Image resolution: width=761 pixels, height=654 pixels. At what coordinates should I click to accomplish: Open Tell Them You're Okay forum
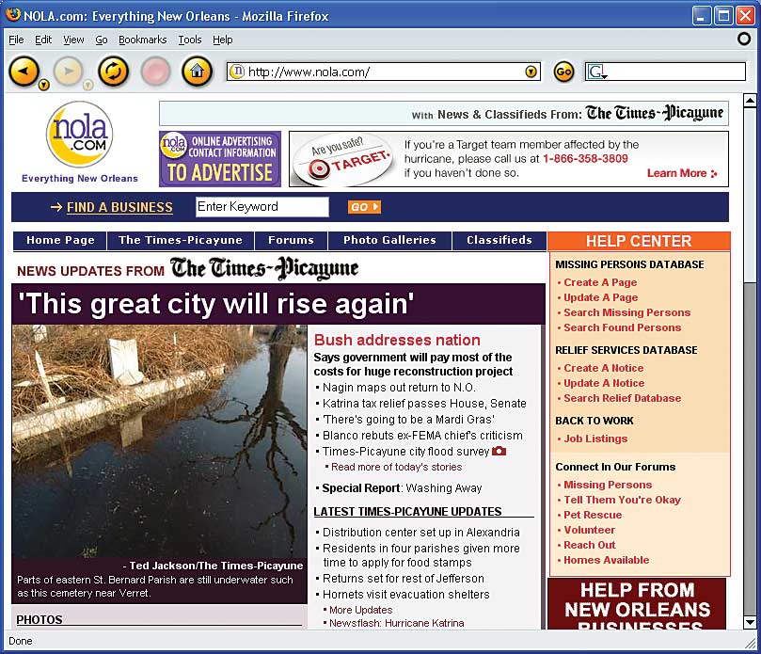[x=622, y=500]
